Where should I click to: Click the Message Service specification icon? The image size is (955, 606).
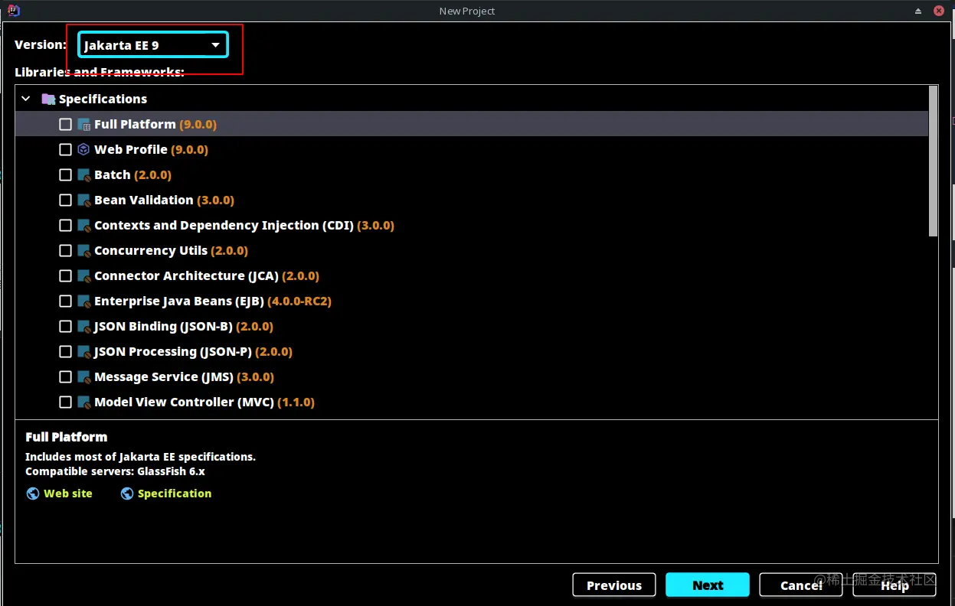(84, 376)
